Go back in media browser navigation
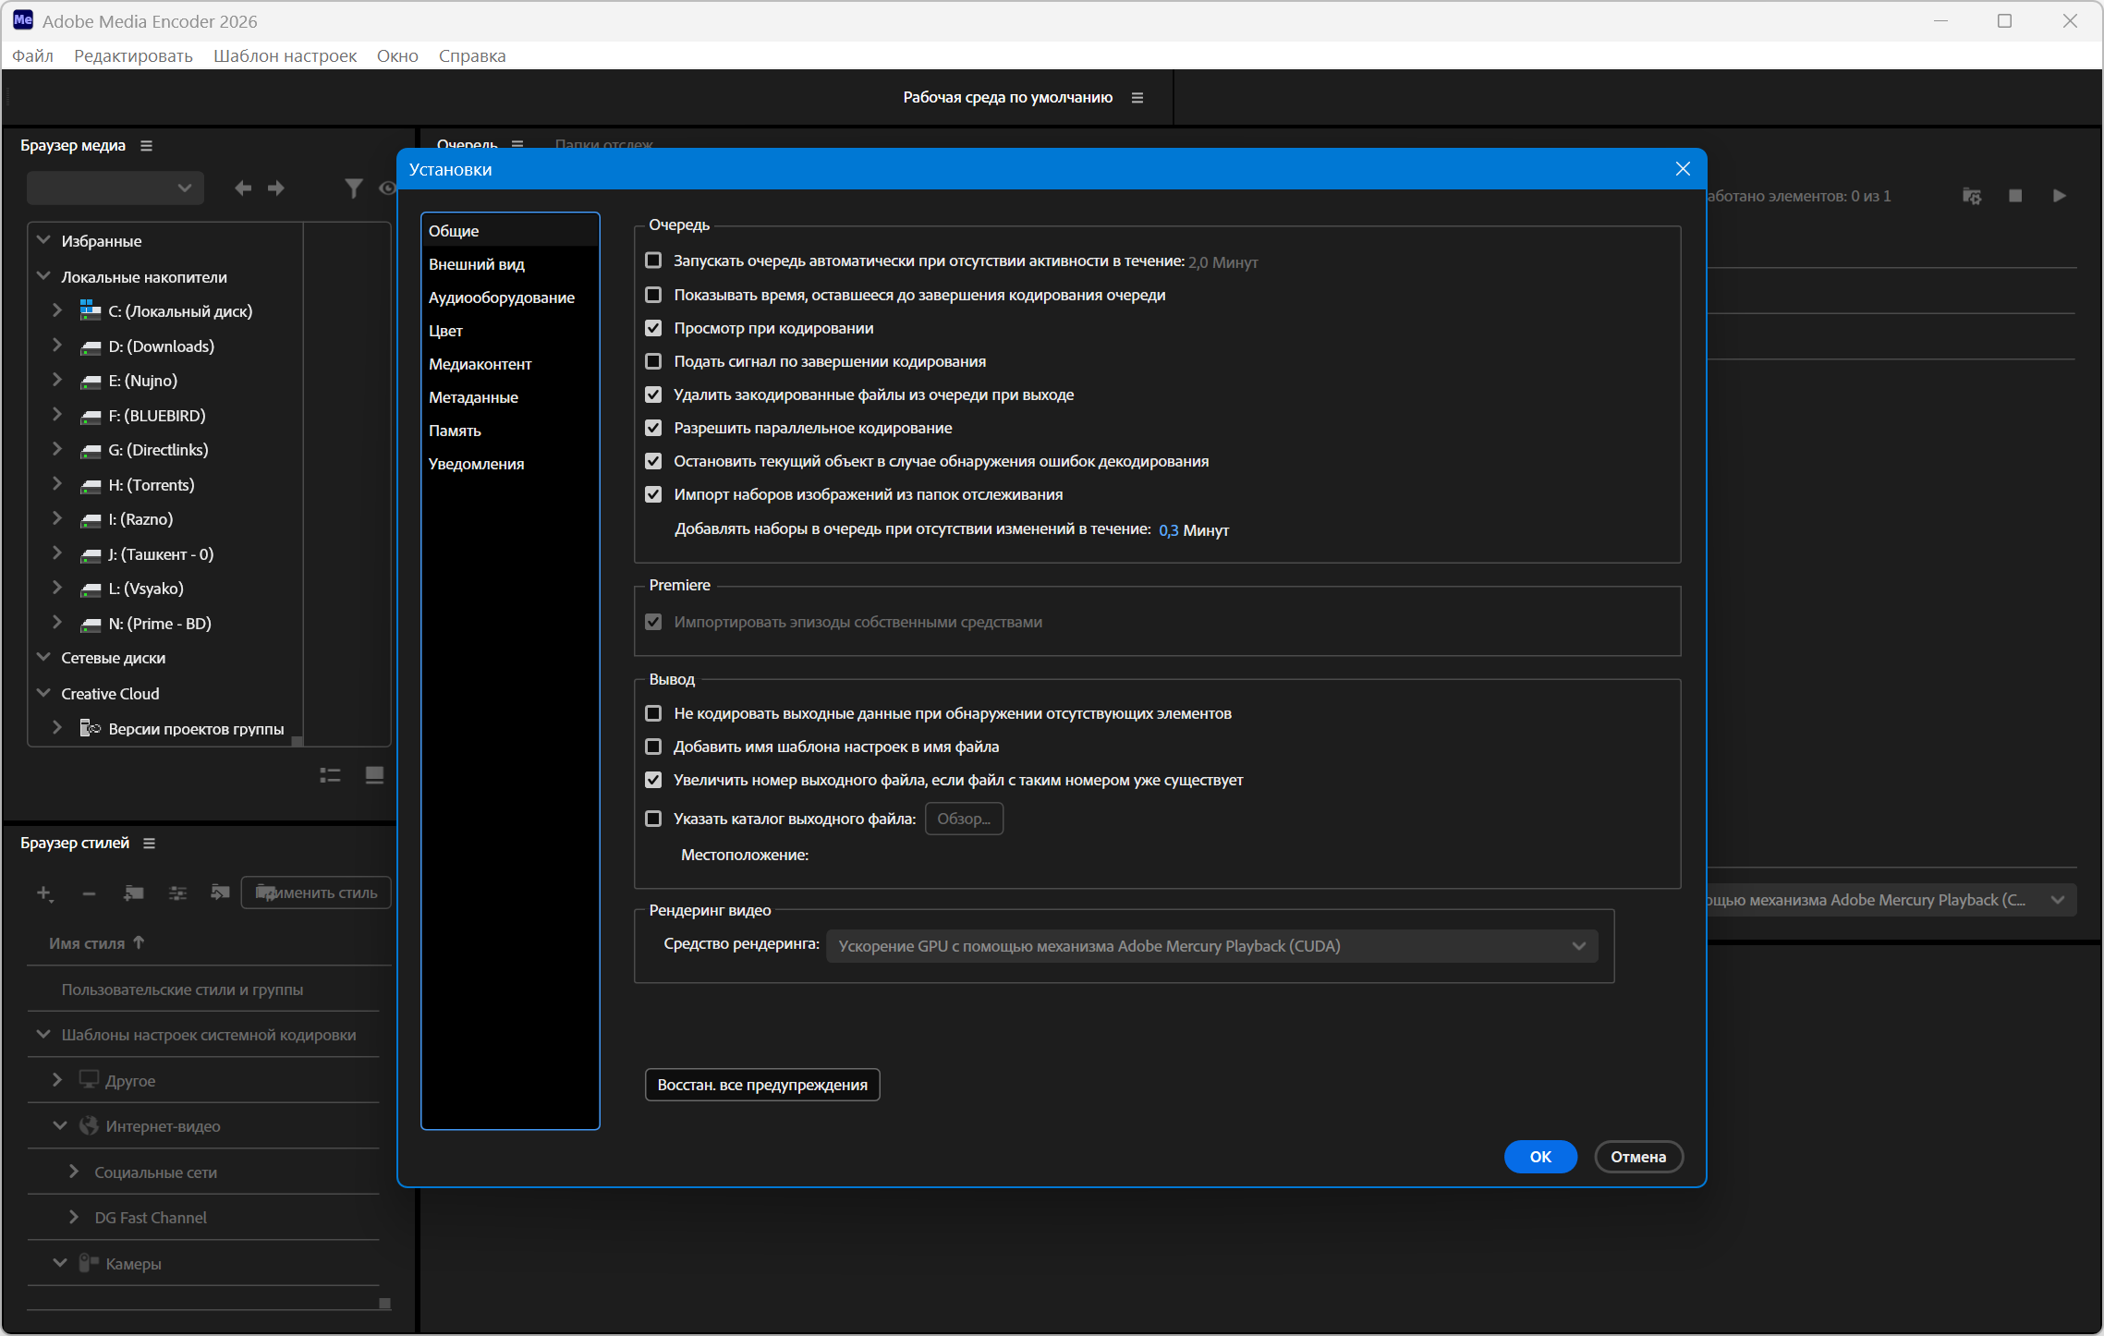The height and width of the screenshot is (1336, 2104). point(243,188)
